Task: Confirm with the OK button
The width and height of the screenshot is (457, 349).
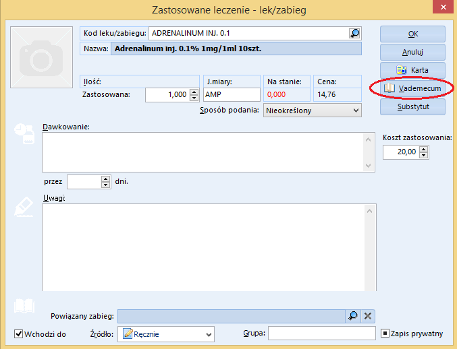Action: pyautogui.click(x=412, y=34)
